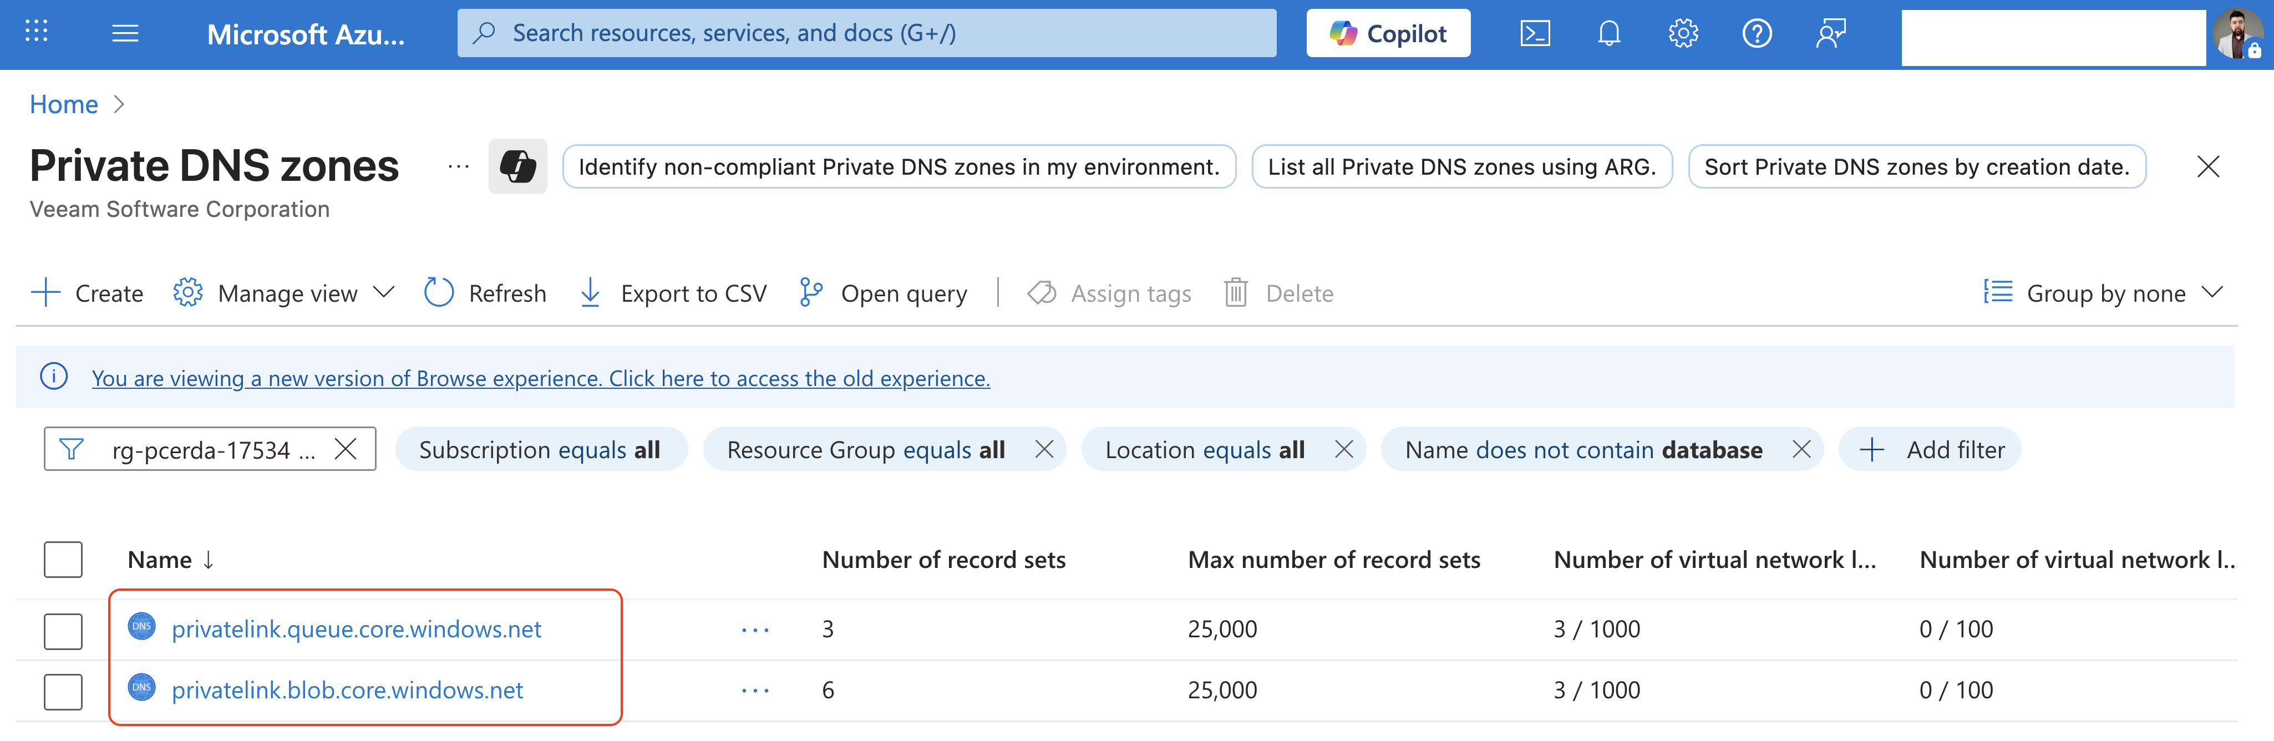Open row menu for privatelink.blob.core.windows.net
This screenshot has width=2274, height=741.
(755, 691)
